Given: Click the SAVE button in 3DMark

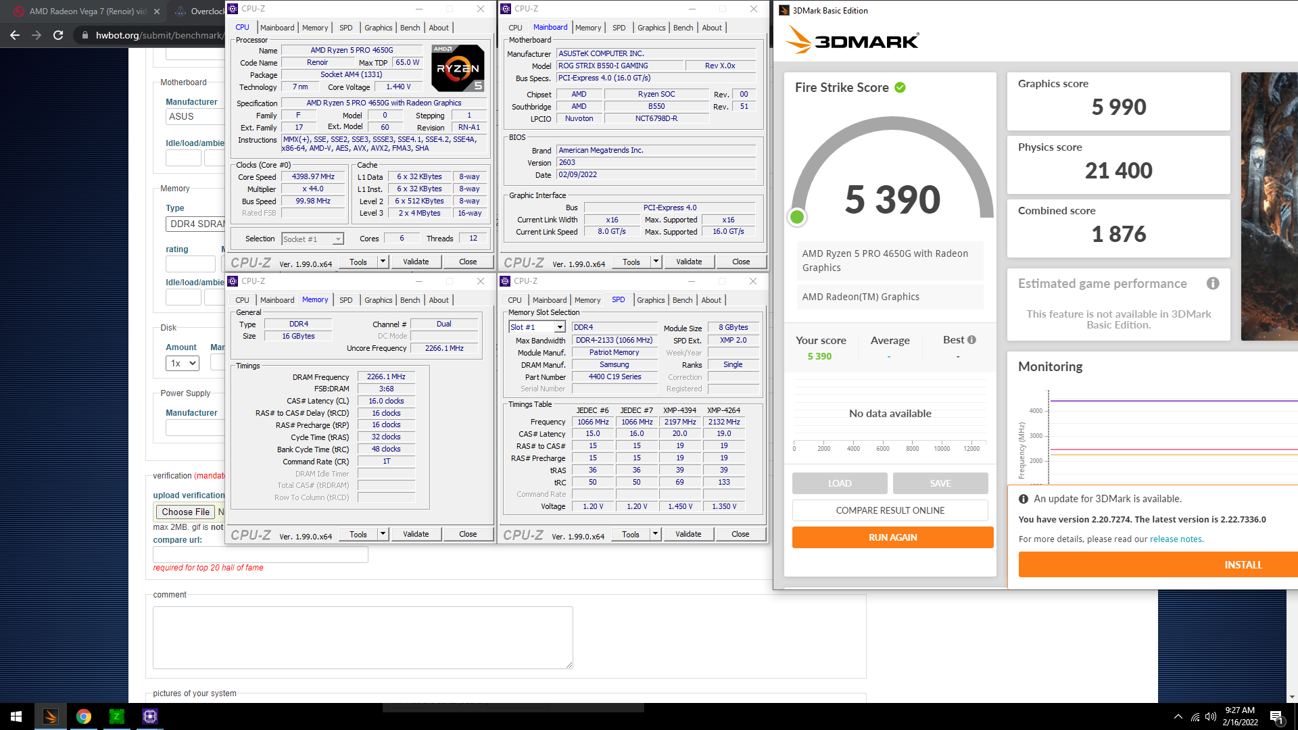Looking at the screenshot, I should coord(940,483).
